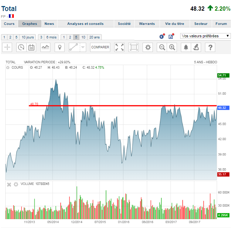Select the 5 days period
This screenshot has height=228, width=233.
(x=16, y=37)
